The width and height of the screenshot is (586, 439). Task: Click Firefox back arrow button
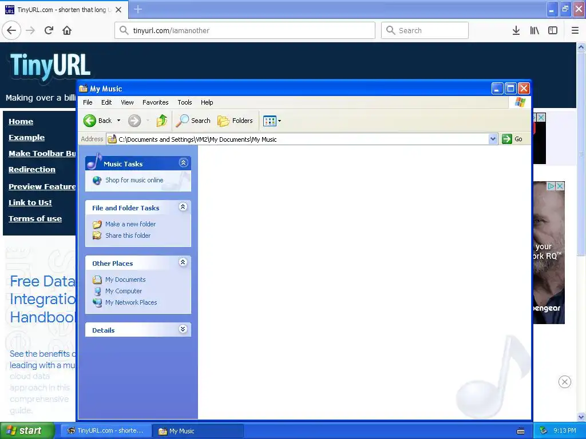click(11, 30)
